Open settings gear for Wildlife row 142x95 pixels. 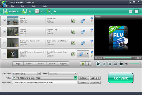[x=92, y=18]
